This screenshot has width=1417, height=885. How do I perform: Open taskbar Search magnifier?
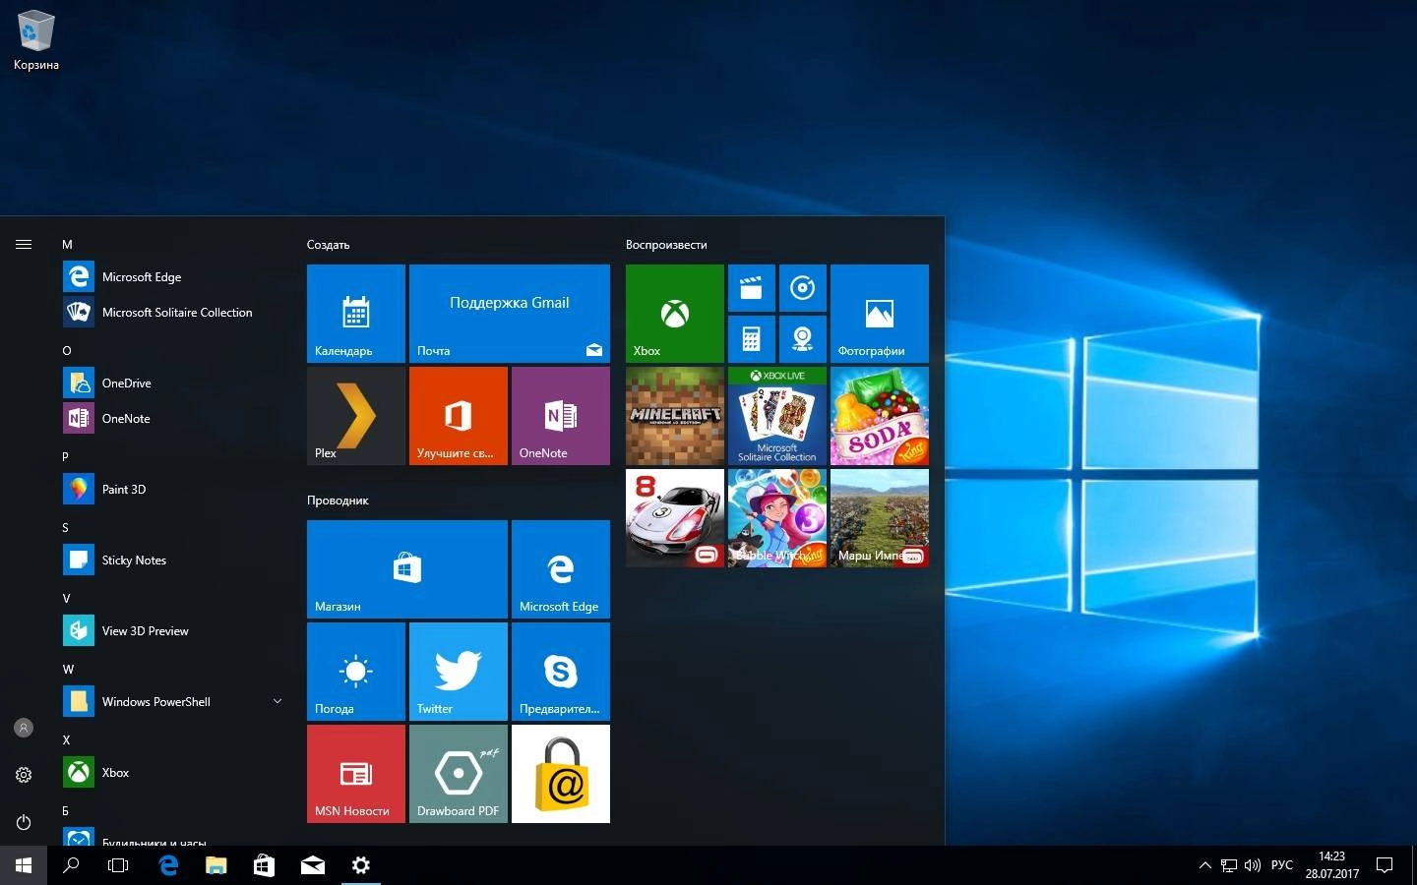(71, 865)
